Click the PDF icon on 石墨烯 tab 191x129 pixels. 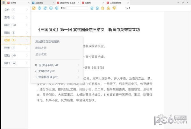(83, 3)
